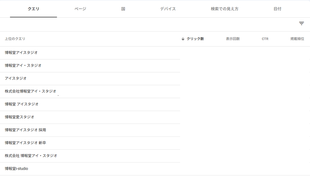This screenshot has height=177, width=310.
Task: Click the 上位のクエリ column header
Action: [x=15, y=39]
